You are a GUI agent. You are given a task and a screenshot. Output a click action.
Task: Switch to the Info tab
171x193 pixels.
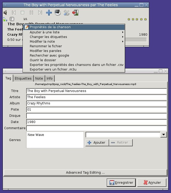pos(49,78)
